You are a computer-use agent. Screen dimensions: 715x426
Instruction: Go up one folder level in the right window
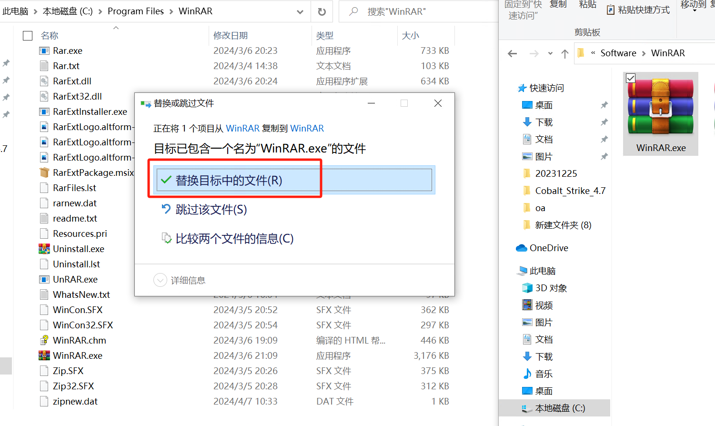[x=565, y=53]
